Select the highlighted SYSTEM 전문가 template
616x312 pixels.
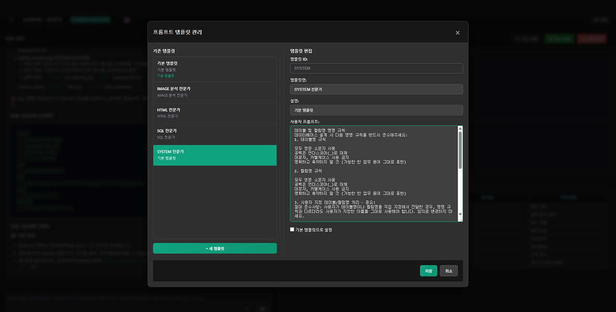[215, 155]
